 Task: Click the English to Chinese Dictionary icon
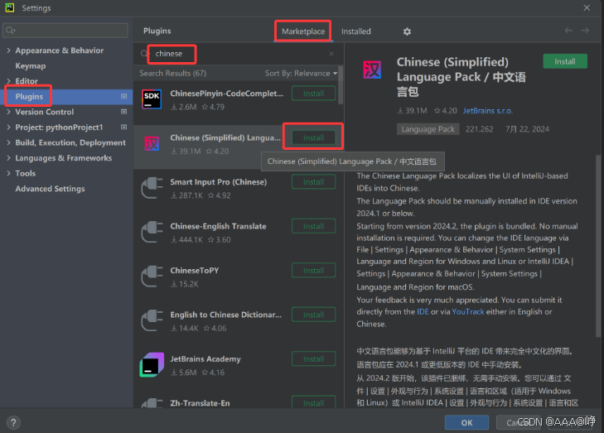click(x=152, y=320)
